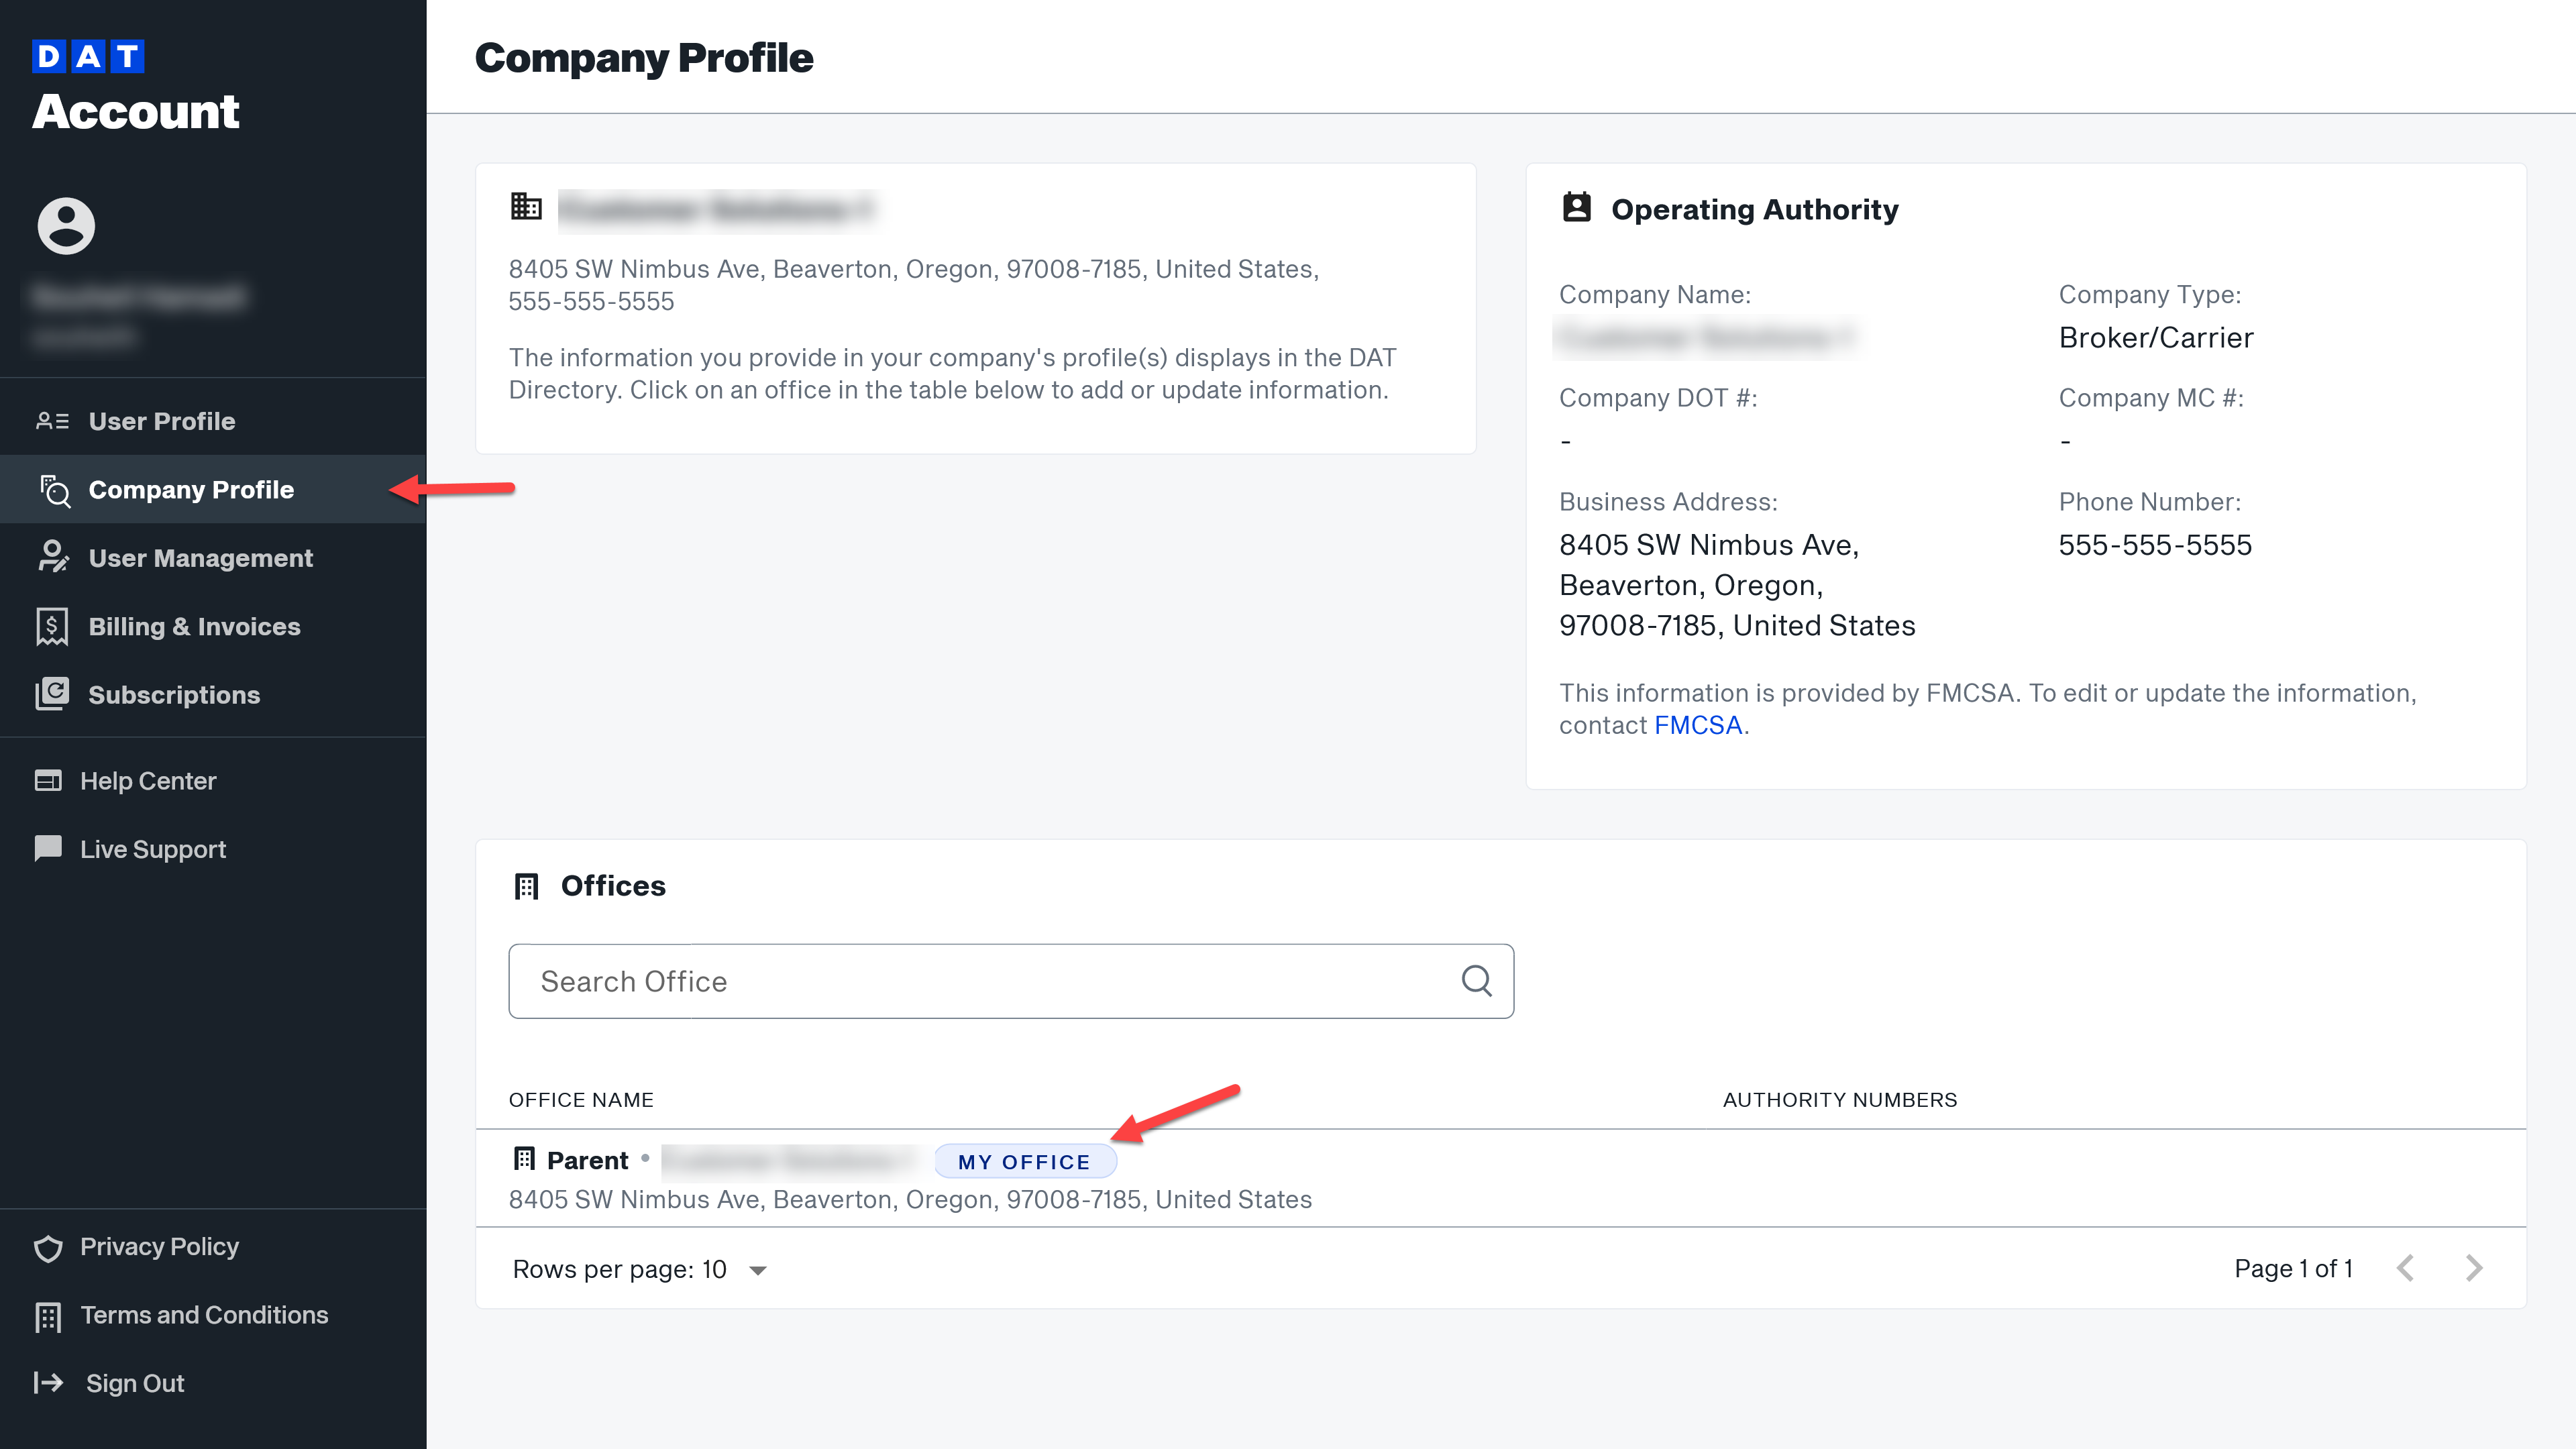Image resolution: width=2576 pixels, height=1449 pixels.
Task: Click the Broker/Carrier company type value
Action: coord(2156,338)
